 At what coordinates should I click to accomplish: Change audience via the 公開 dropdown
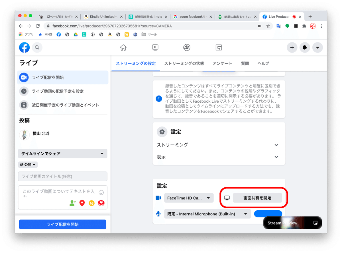28,164
